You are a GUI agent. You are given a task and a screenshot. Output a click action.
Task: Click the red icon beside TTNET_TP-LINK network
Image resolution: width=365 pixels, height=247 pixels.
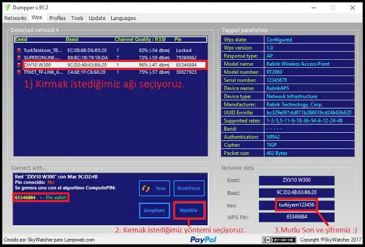tap(20, 71)
